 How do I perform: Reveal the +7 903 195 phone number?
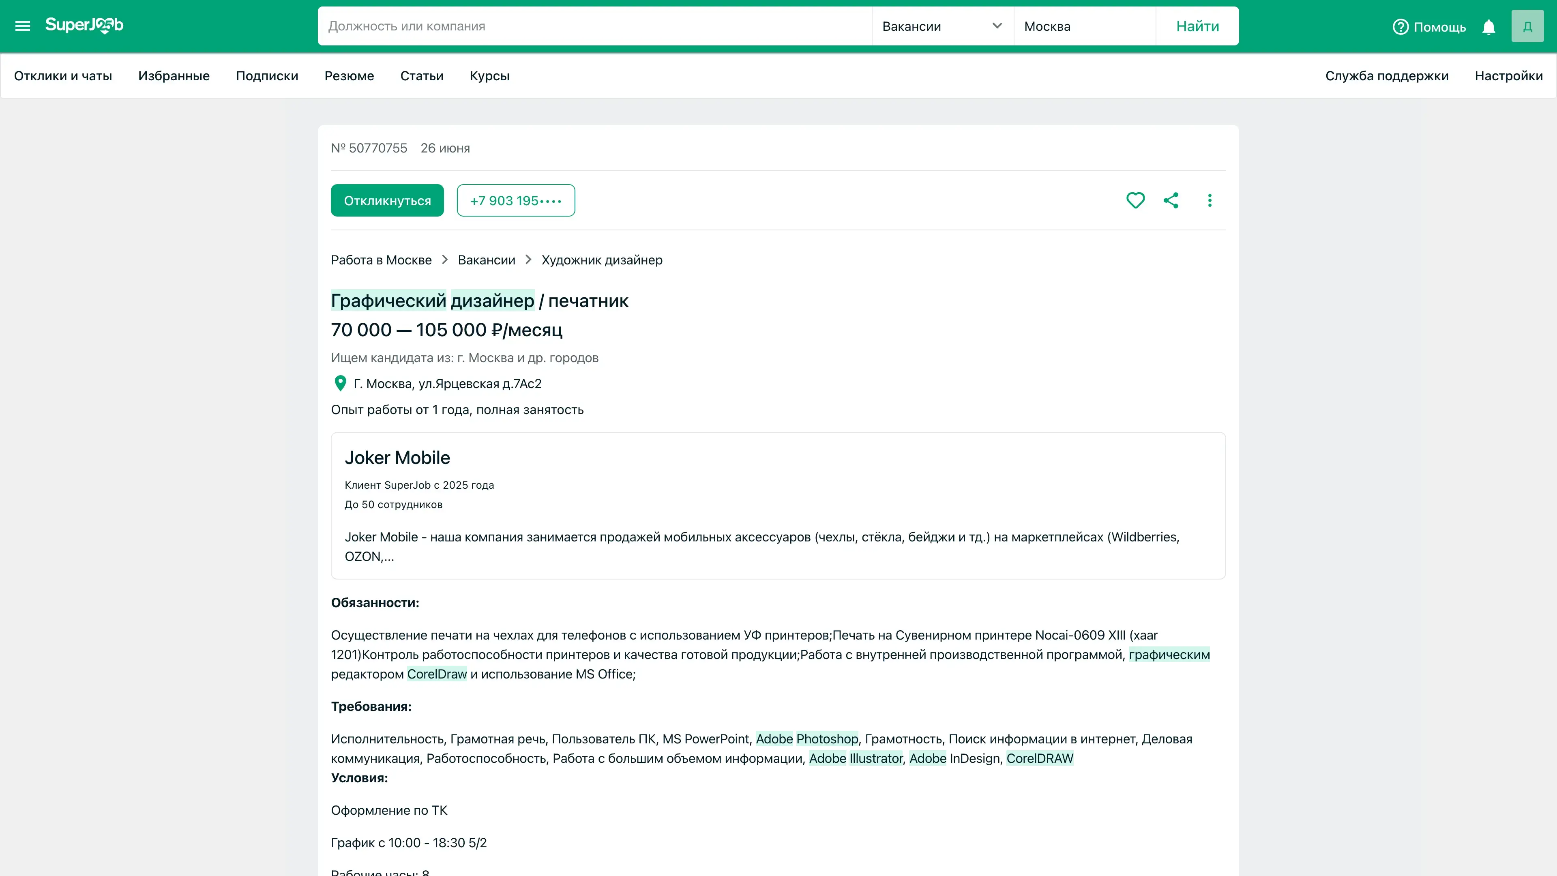tap(516, 200)
